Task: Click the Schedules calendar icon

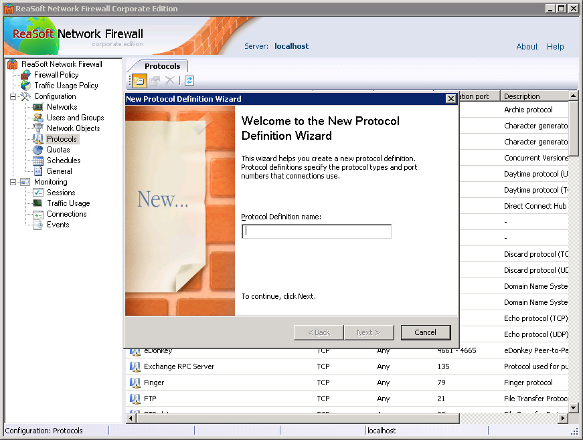Action: coord(38,160)
